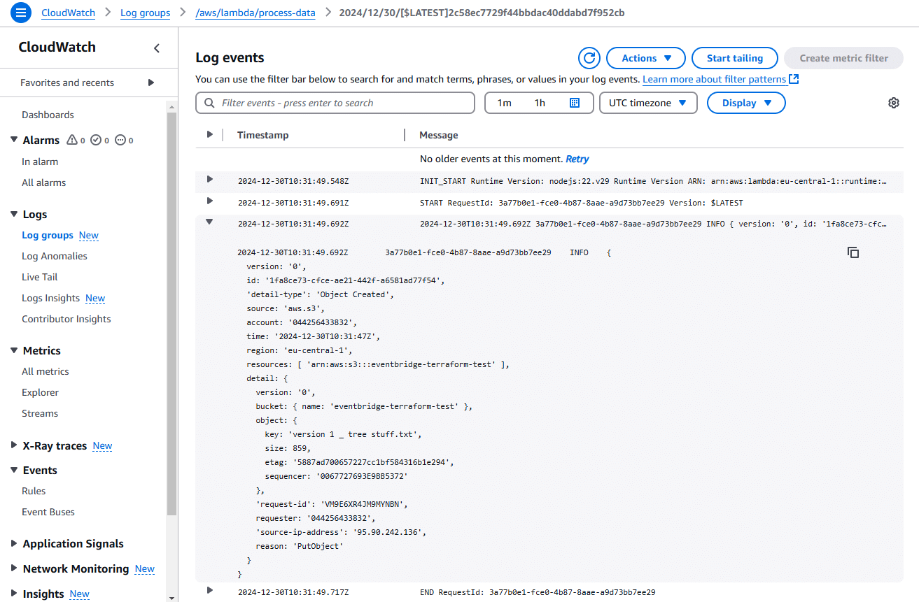919x602 pixels.
Task: Select the 1m time range
Action: [x=505, y=103]
